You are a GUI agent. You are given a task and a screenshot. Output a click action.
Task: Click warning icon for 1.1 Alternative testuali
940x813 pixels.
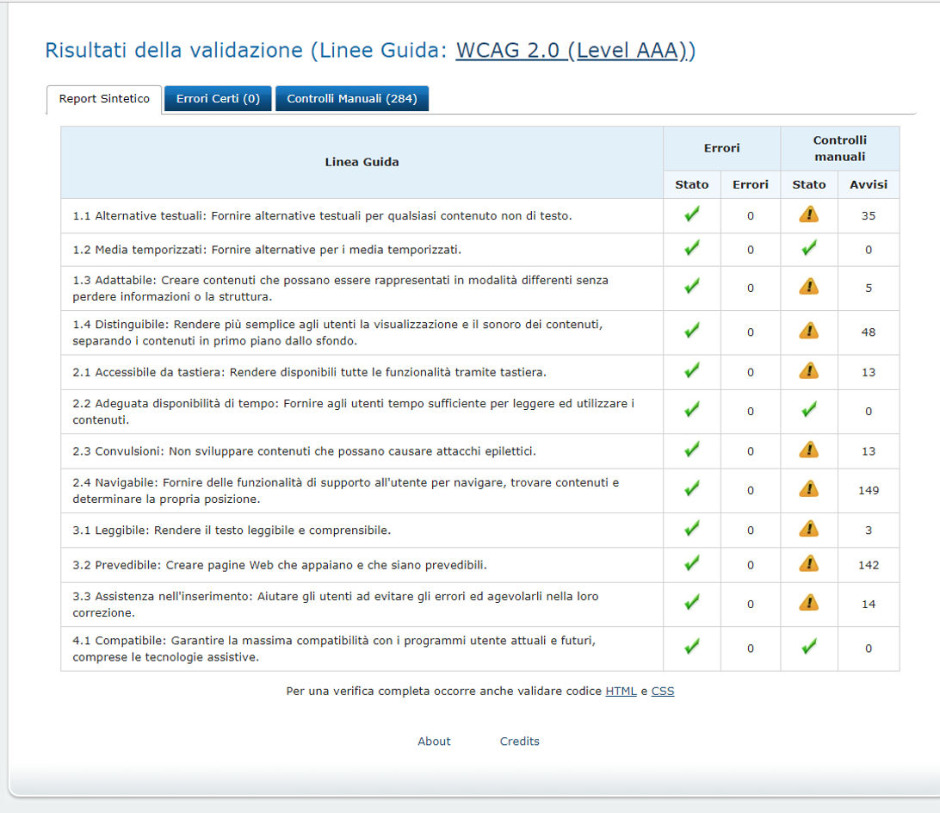coord(808,215)
